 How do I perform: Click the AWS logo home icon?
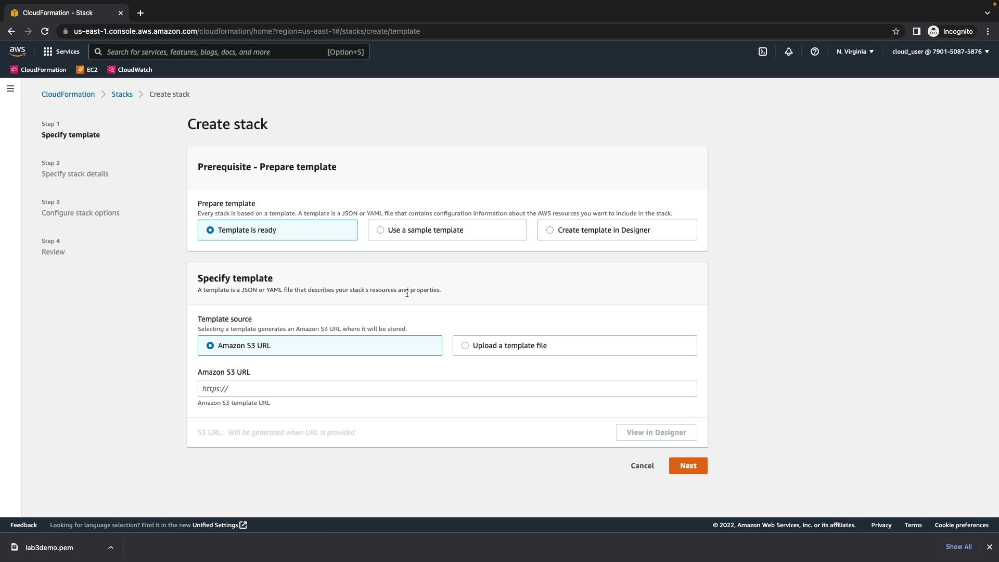click(17, 51)
